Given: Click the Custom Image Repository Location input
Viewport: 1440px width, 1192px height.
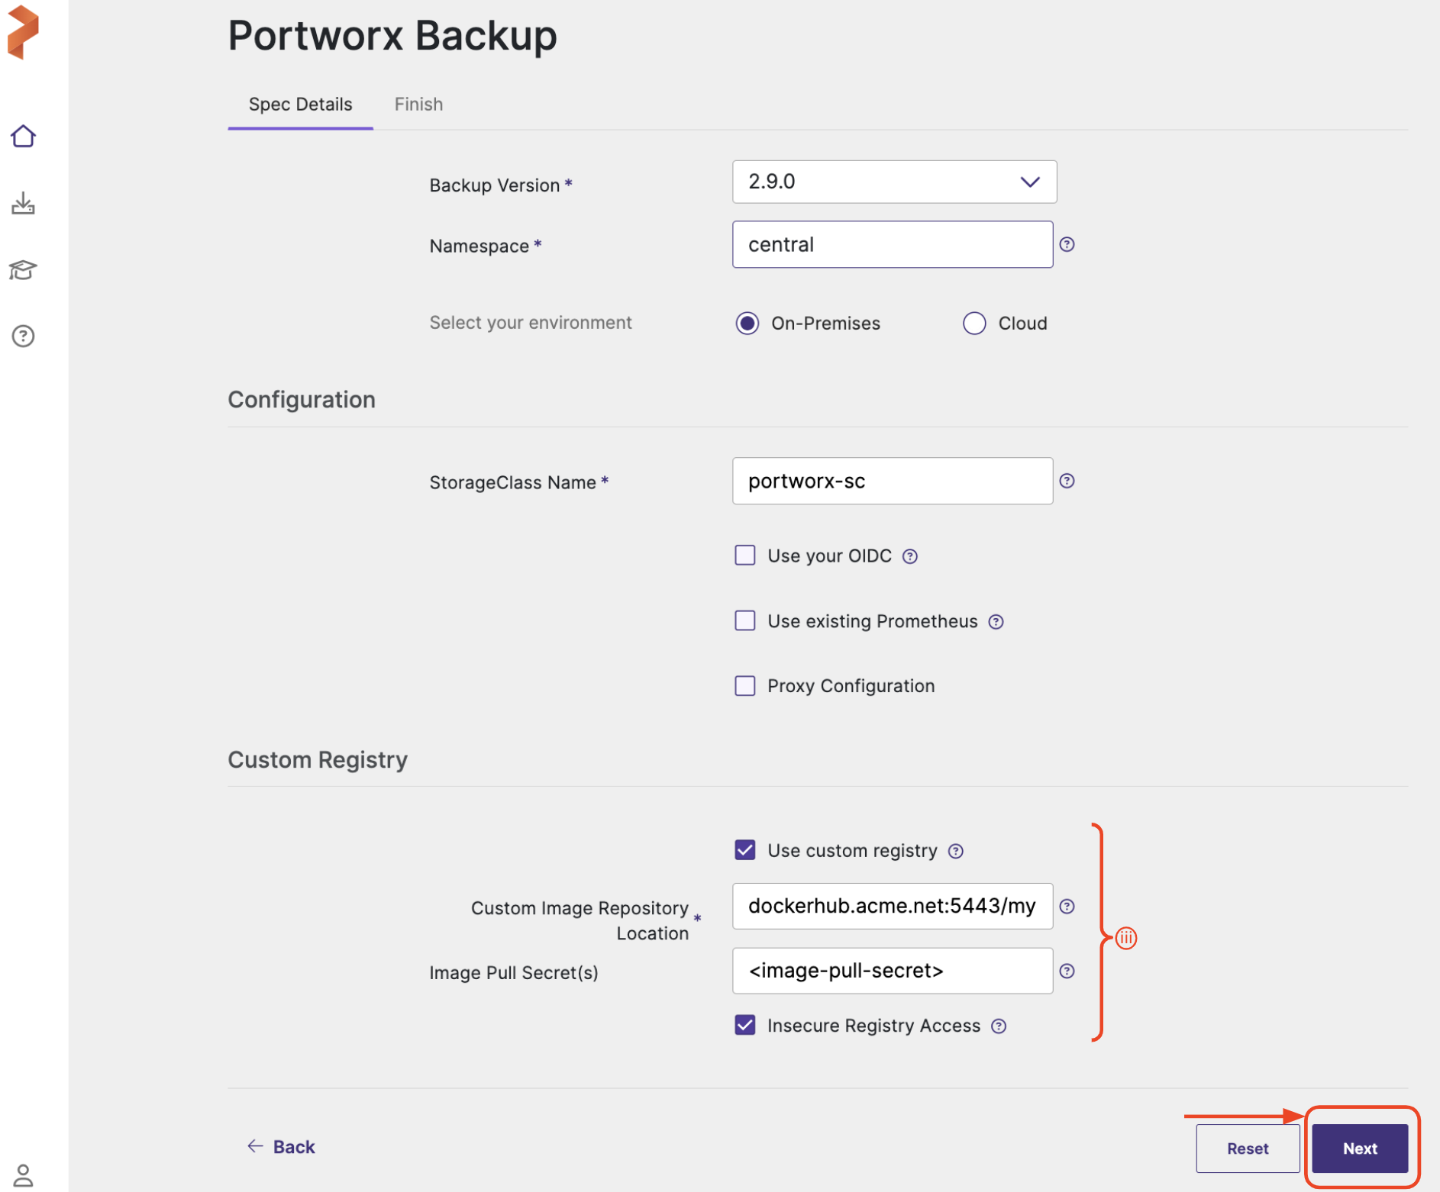Looking at the screenshot, I should coord(893,906).
